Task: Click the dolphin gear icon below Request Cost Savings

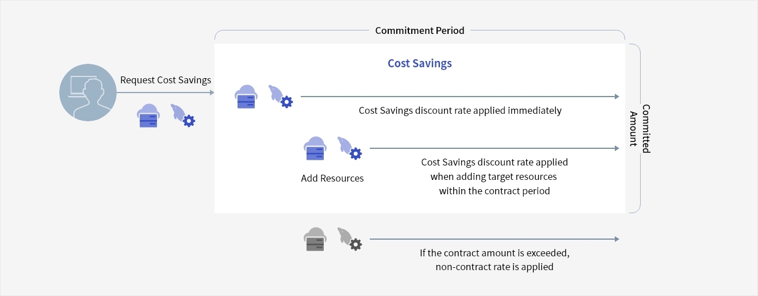Action: click(x=183, y=116)
